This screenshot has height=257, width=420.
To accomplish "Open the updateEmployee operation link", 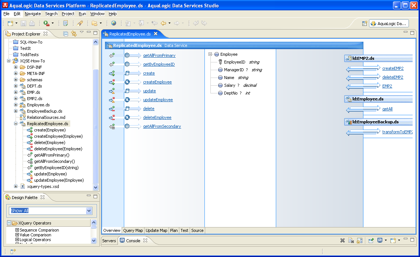I will (158, 100).
